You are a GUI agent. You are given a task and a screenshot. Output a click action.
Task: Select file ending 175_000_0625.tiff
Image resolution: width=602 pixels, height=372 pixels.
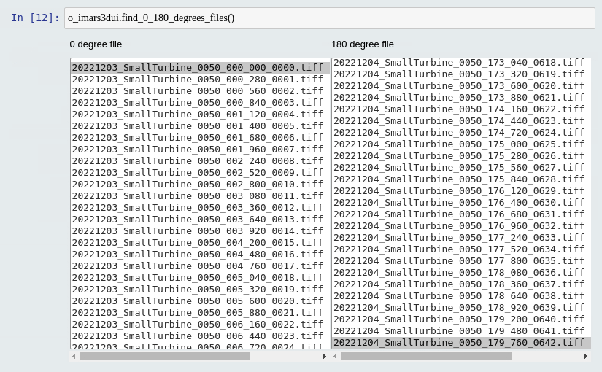(458, 144)
